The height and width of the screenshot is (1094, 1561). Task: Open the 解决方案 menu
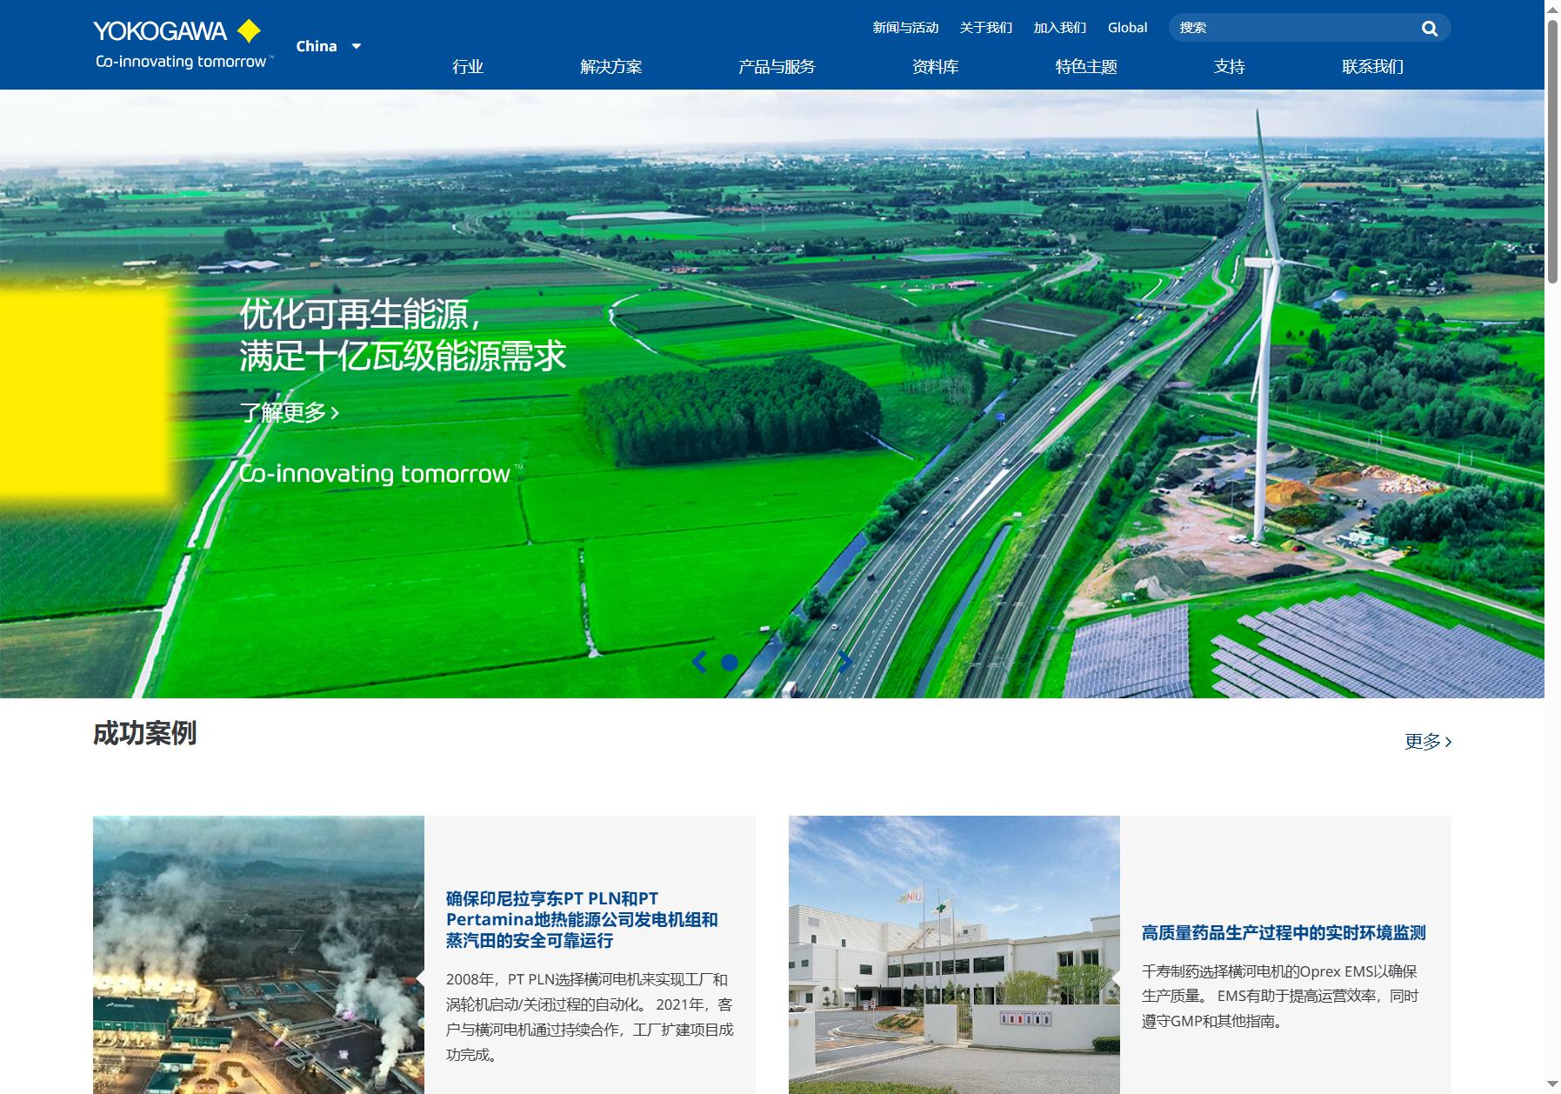pos(610,67)
